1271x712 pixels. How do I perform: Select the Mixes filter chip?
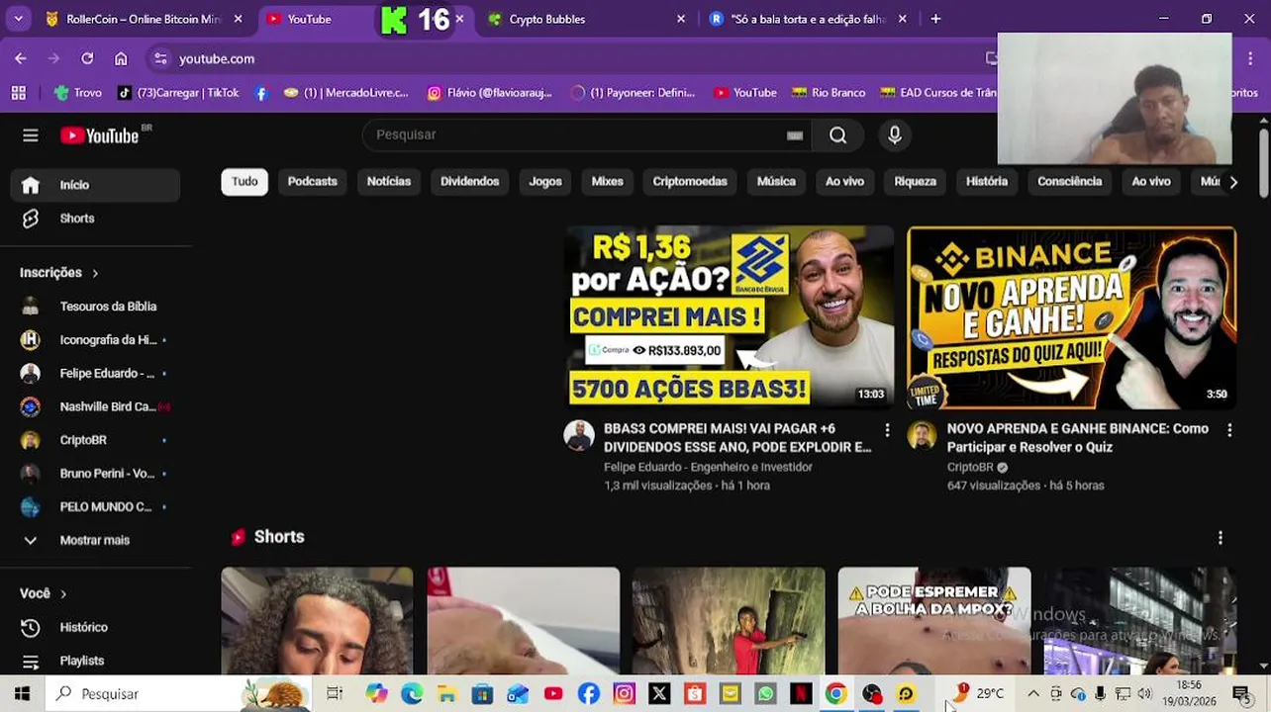click(608, 182)
